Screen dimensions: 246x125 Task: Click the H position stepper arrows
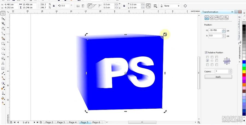point(224,31)
